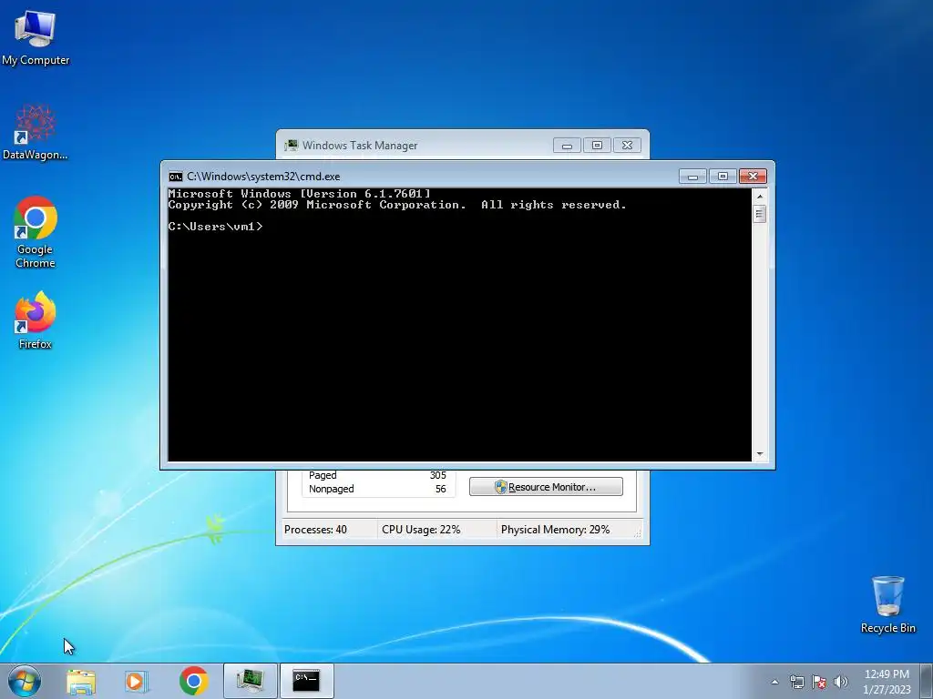Open the My Computer desktop icon
This screenshot has width=933, height=699.
[36, 37]
